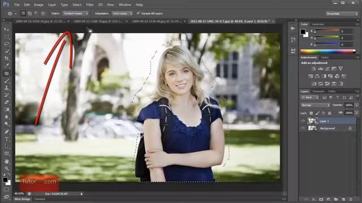The width and height of the screenshot is (362, 203).
Task: Open the Filter menu
Action: click(x=89, y=5)
